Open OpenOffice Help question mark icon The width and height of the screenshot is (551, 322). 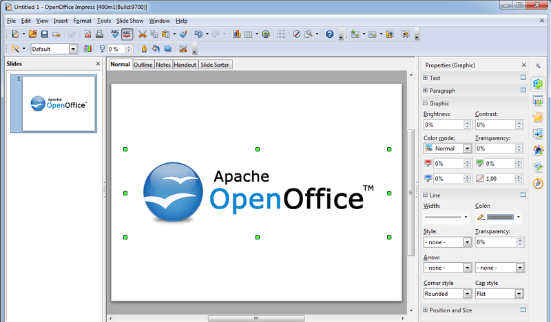click(330, 34)
